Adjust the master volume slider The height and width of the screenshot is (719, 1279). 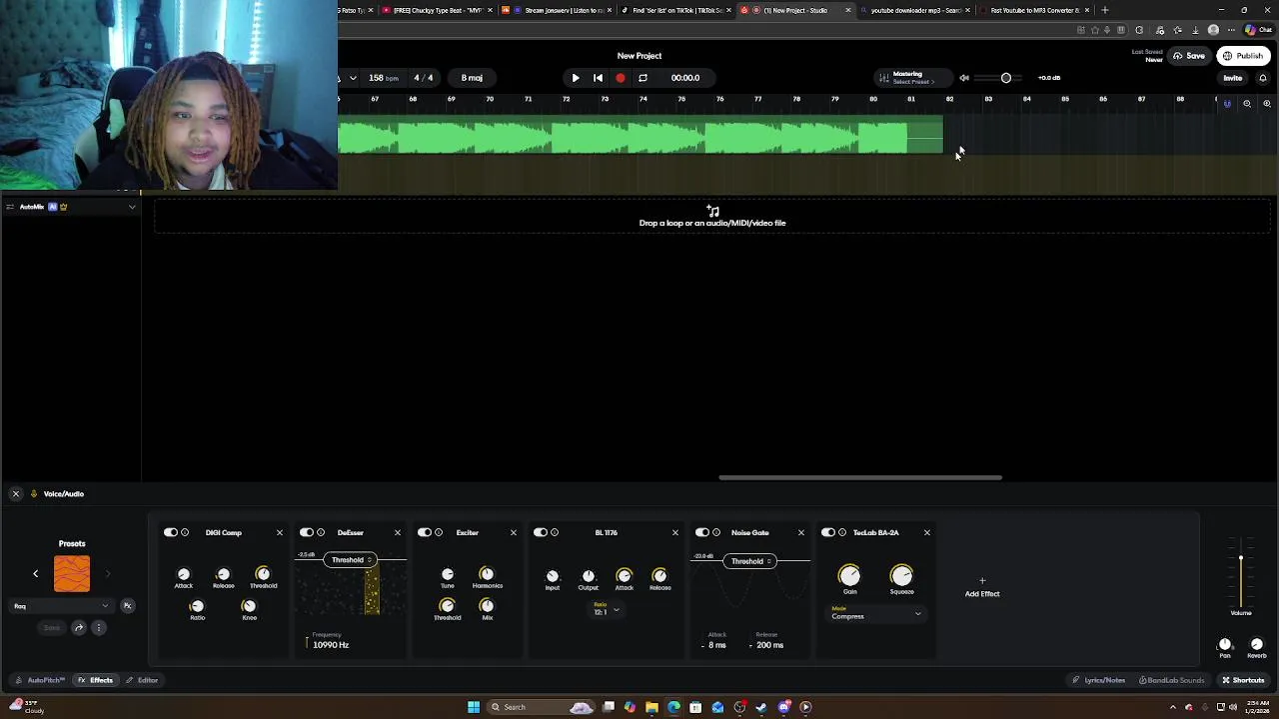[x=1004, y=78]
